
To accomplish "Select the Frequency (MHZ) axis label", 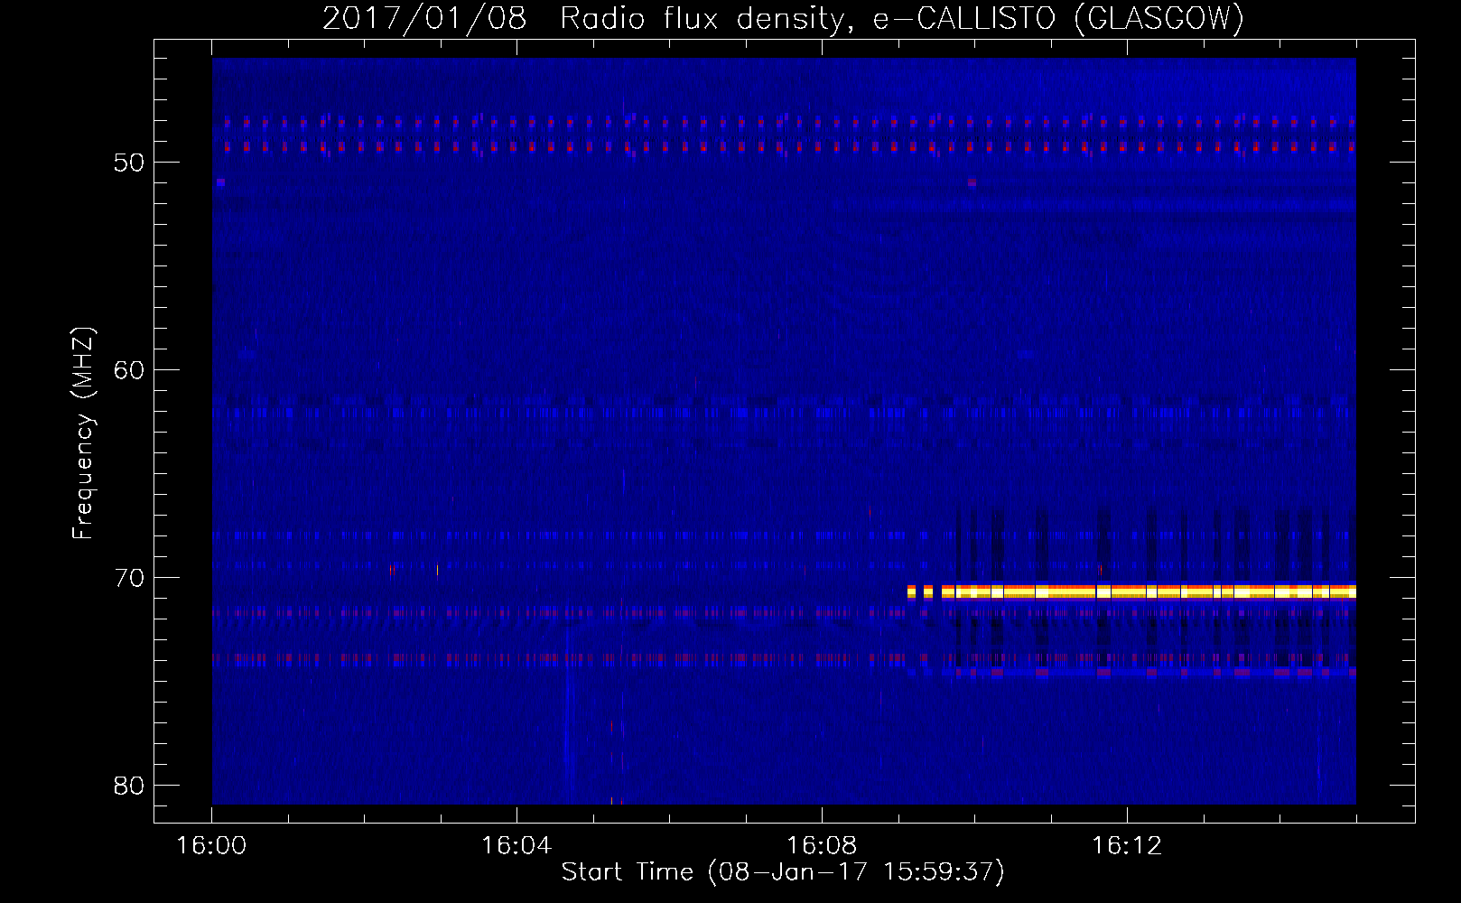I will coord(82,433).
